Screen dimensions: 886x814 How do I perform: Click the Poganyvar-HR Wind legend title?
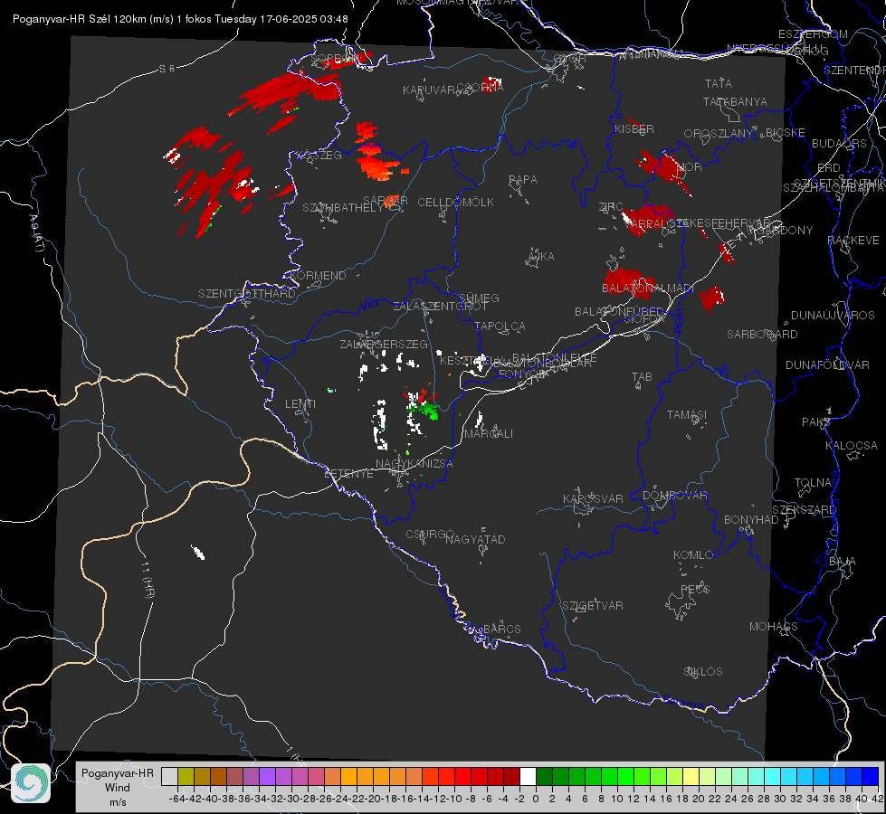118,787
